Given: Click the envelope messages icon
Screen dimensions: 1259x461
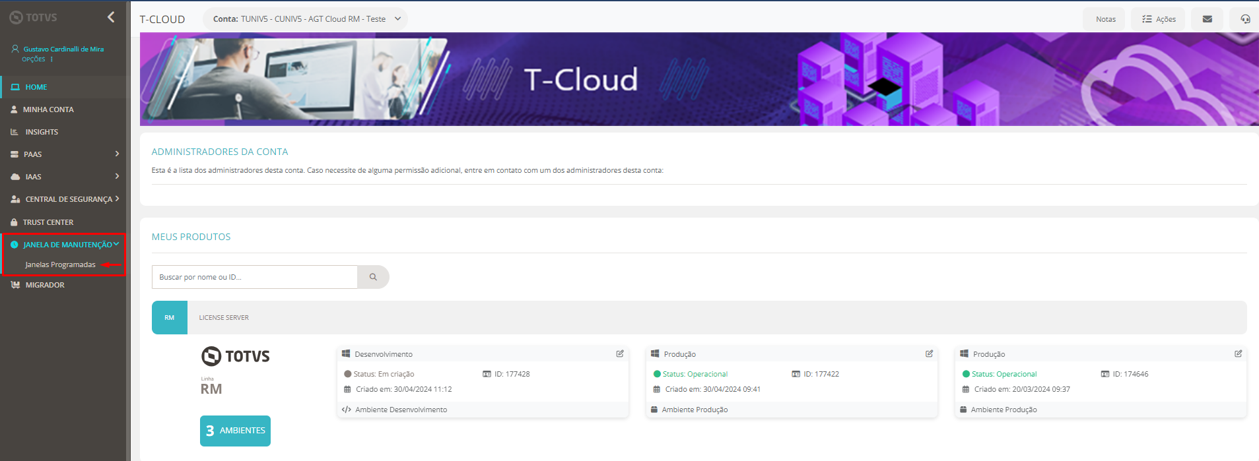Looking at the screenshot, I should [x=1208, y=19].
